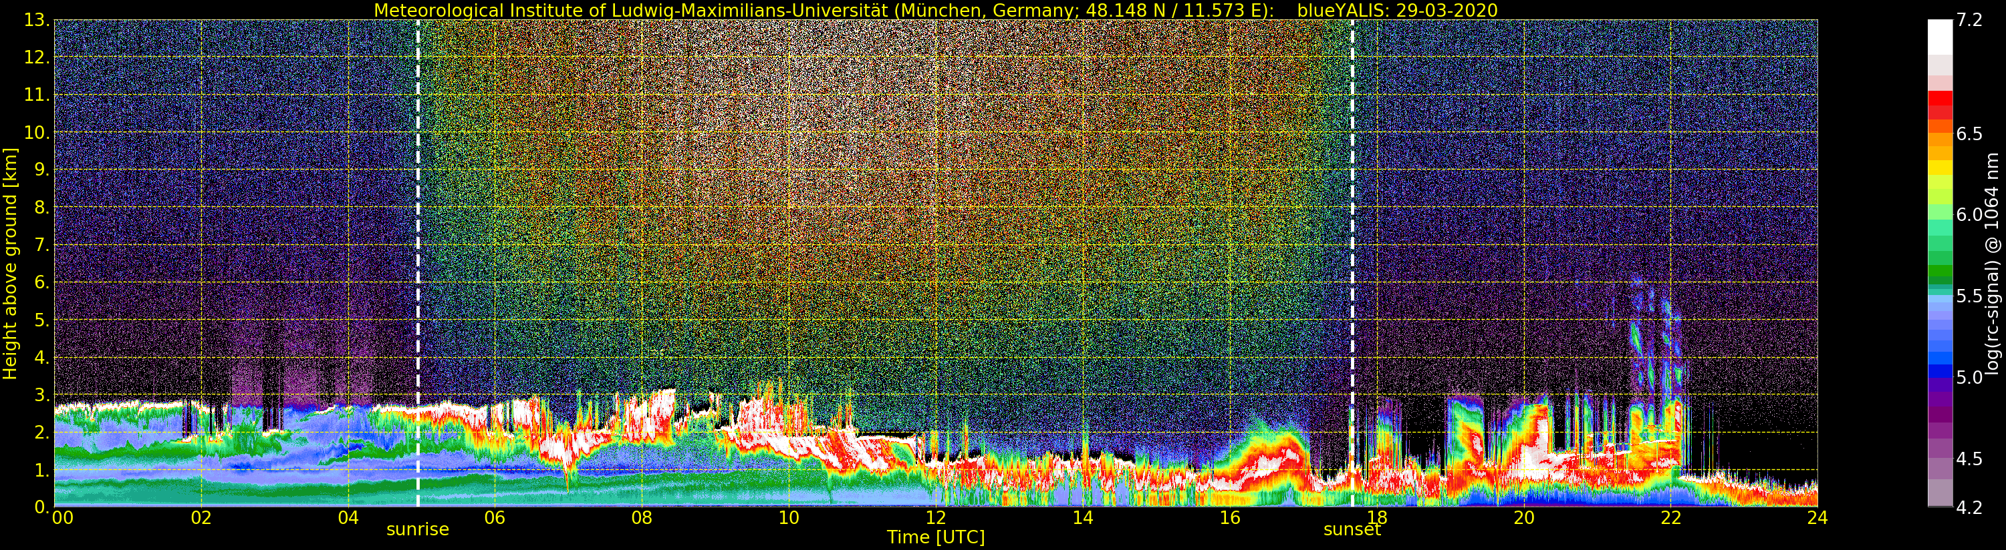Click the 18 tick on the time axis
This screenshot has height=550, width=2006.
tap(1377, 518)
